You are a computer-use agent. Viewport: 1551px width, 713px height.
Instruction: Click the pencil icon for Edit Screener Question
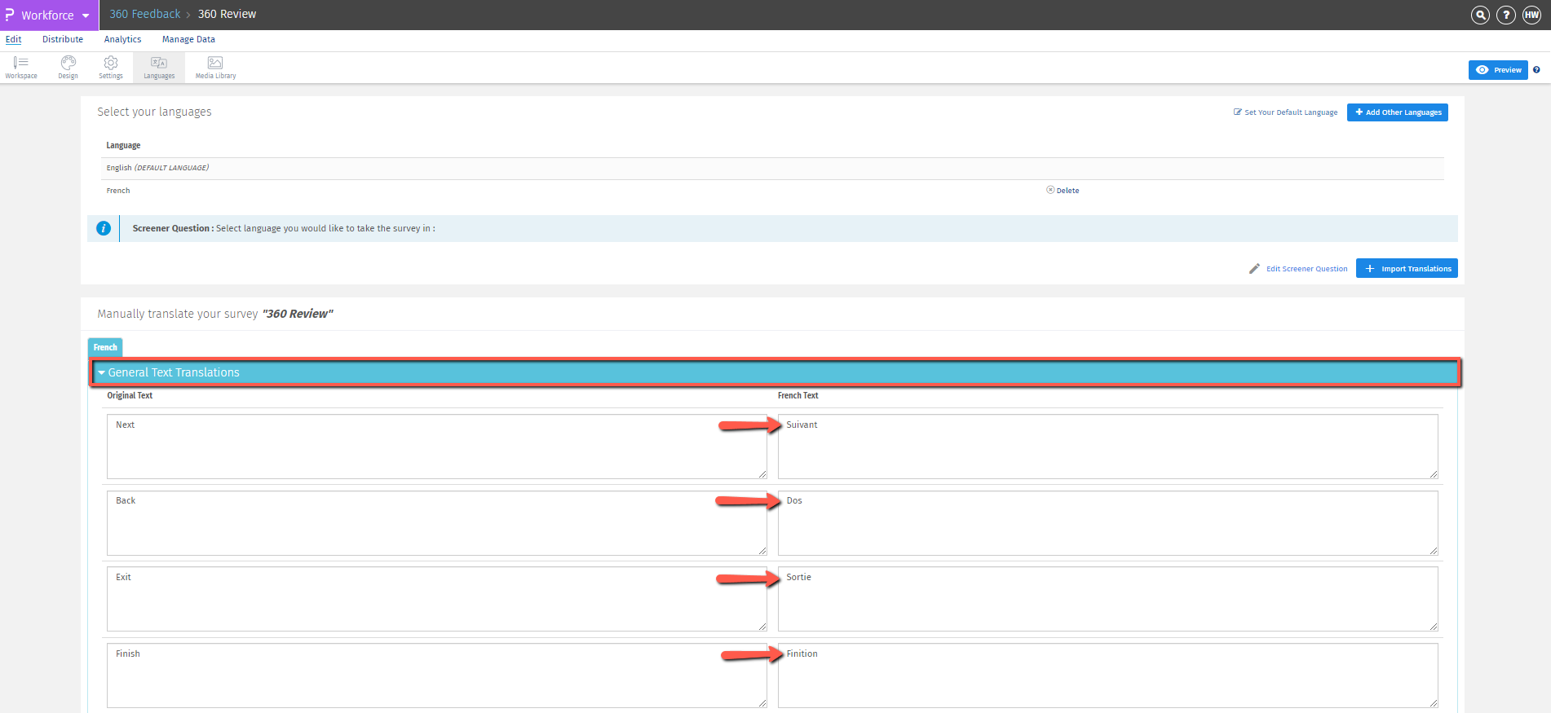click(x=1254, y=269)
